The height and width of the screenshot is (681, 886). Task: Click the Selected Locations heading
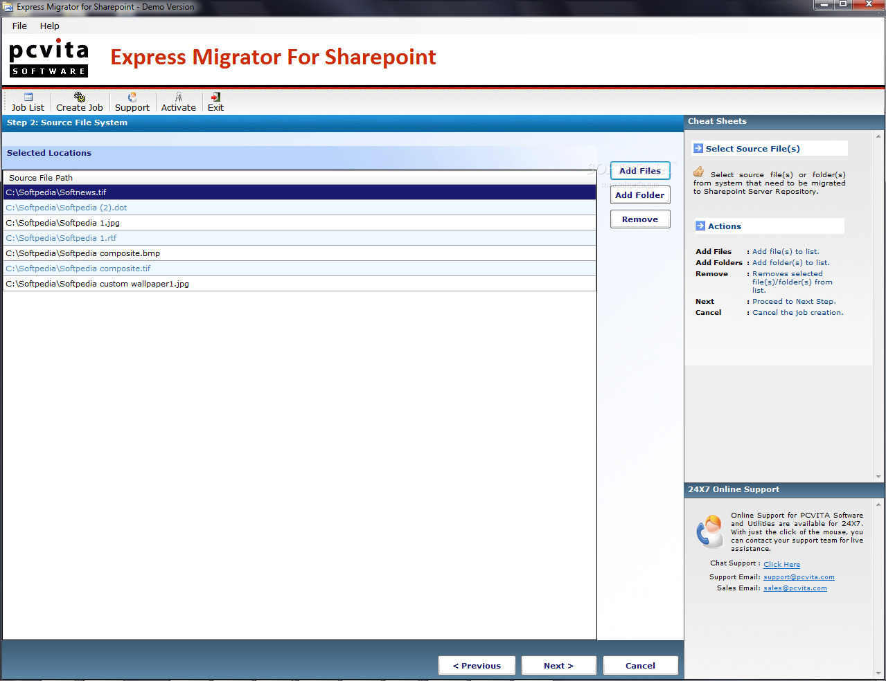pos(49,153)
